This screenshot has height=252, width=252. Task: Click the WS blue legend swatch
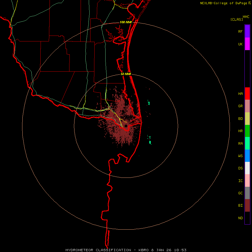pyautogui.click(x=247, y=156)
